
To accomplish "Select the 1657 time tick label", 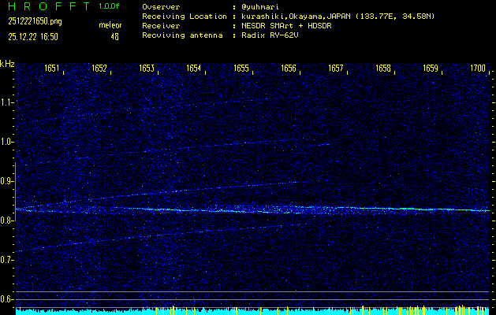I will pyautogui.click(x=336, y=69).
